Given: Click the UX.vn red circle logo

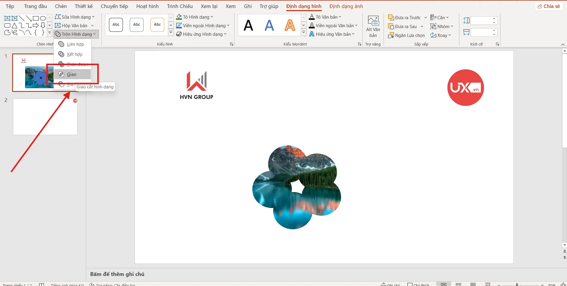Looking at the screenshot, I should pos(466,87).
